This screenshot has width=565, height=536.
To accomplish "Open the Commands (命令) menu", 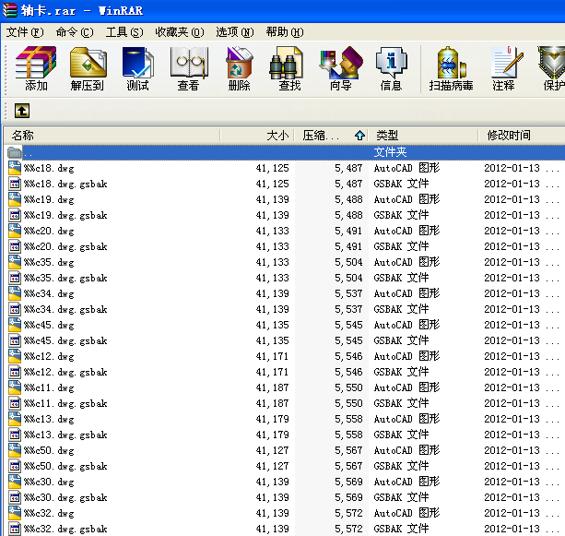I will [x=75, y=32].
